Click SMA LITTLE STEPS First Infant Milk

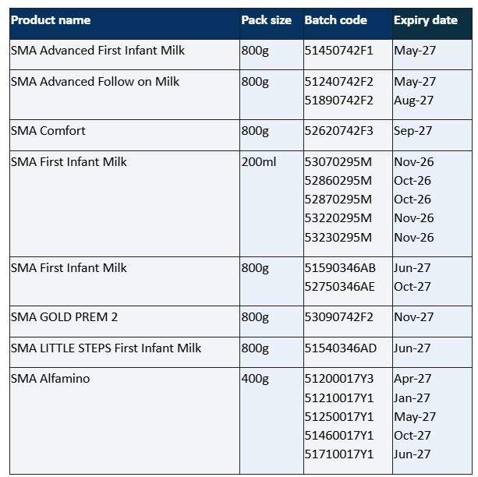106,348
